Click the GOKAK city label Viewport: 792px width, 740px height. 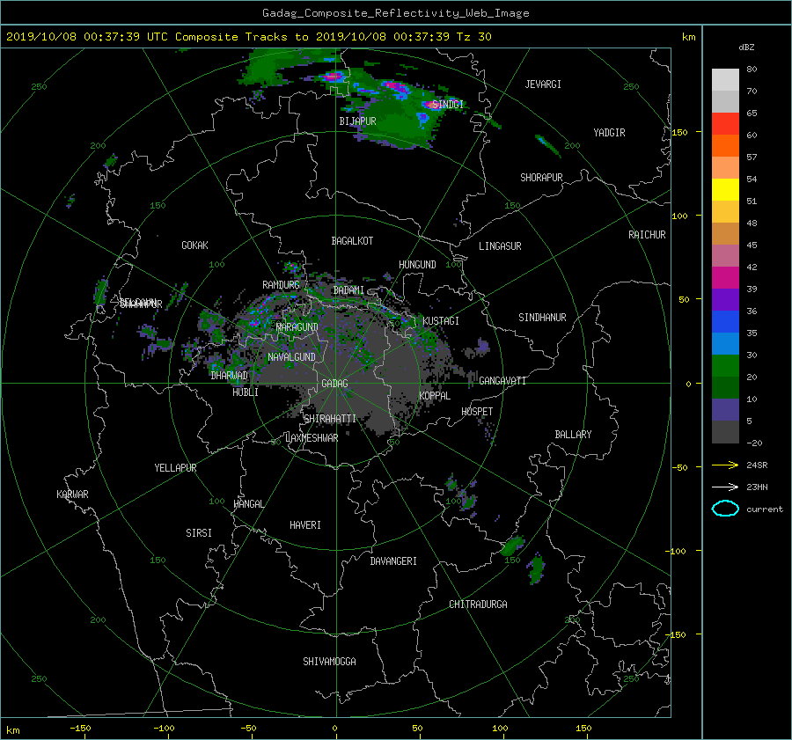pyautogui.click(x=195, y=245)
